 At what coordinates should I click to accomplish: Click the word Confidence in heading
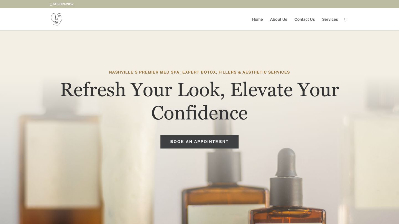point(199,113)
